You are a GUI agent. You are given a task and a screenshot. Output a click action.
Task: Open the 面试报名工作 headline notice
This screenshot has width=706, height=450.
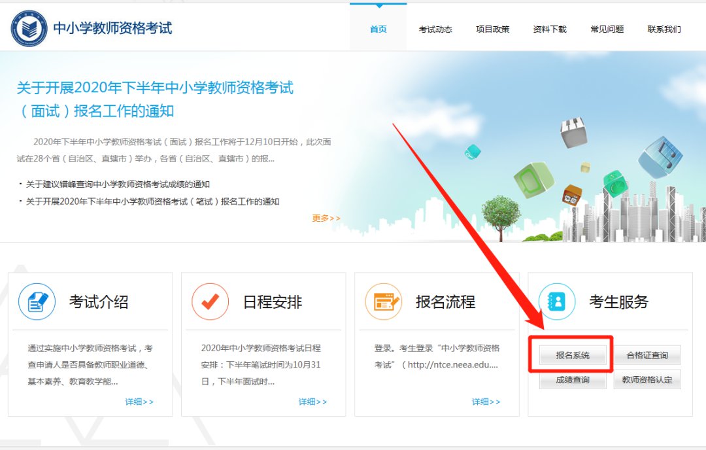click(155, 99)
